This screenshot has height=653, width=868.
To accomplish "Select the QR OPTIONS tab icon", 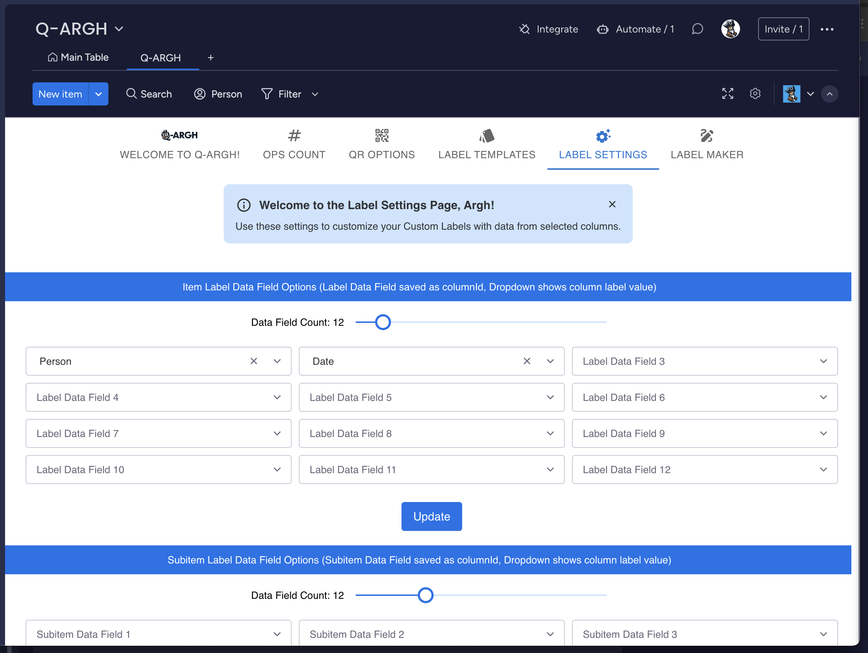I will click(x=382, y=135).
